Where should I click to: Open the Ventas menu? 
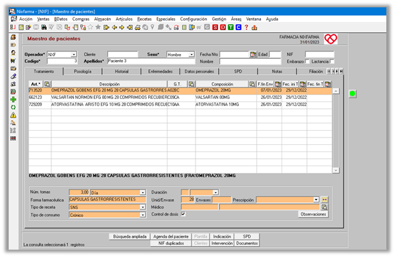tap(43, 19)
